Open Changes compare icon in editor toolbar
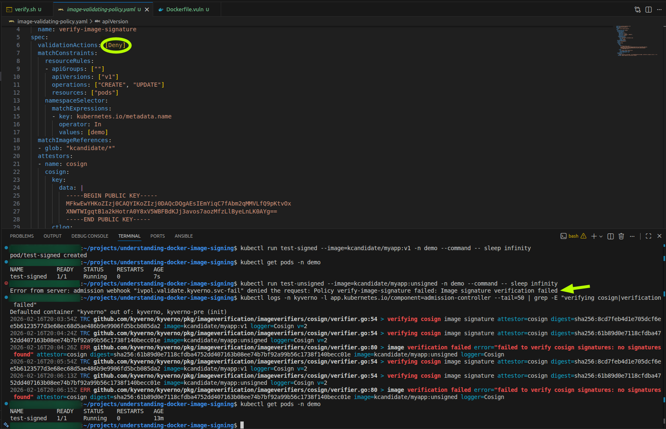The height and width of the screenshot is (429, 666). pos(637,10)
